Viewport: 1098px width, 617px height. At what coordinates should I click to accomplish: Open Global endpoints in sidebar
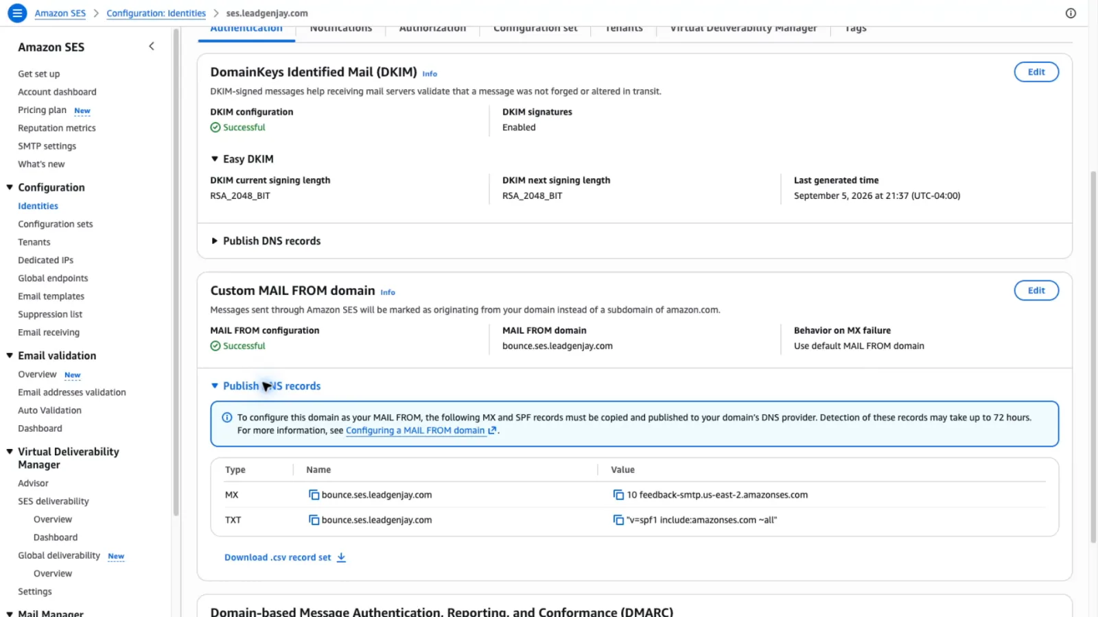[53, 278]
